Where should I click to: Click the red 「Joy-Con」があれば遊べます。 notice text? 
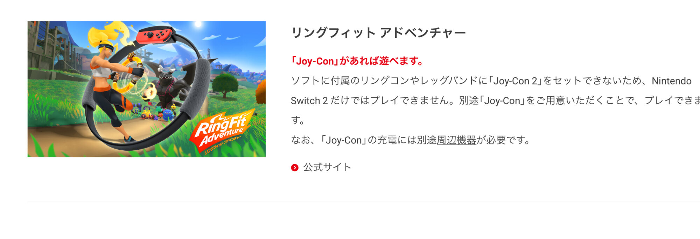point(358,61)
